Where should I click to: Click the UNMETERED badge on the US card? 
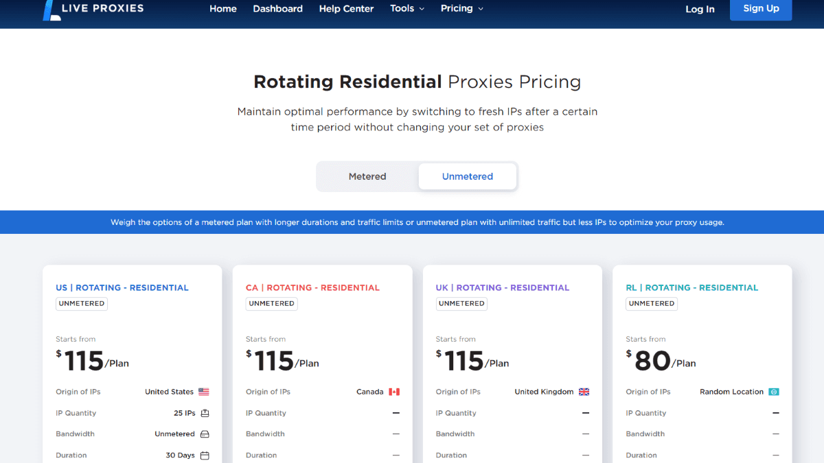(x=82, y=303)
